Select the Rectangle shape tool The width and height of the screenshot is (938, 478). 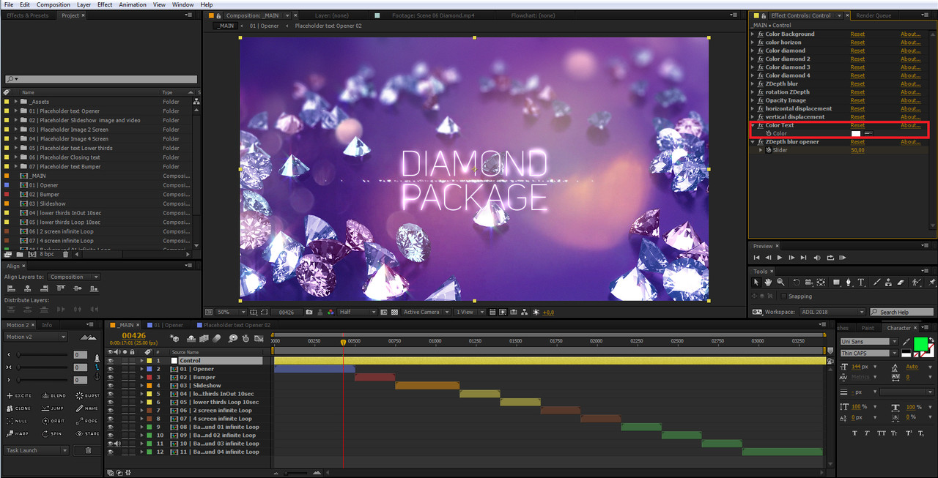[837, 282]
